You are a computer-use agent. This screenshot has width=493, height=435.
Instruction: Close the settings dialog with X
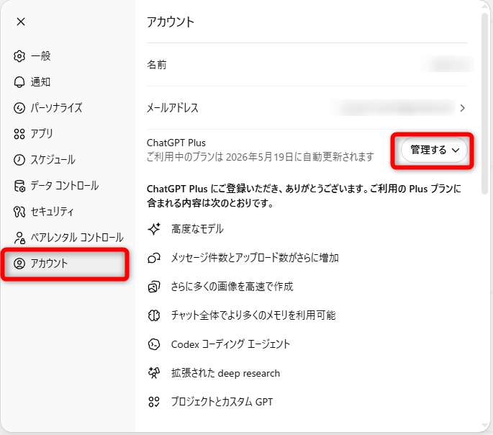(21, 22)
